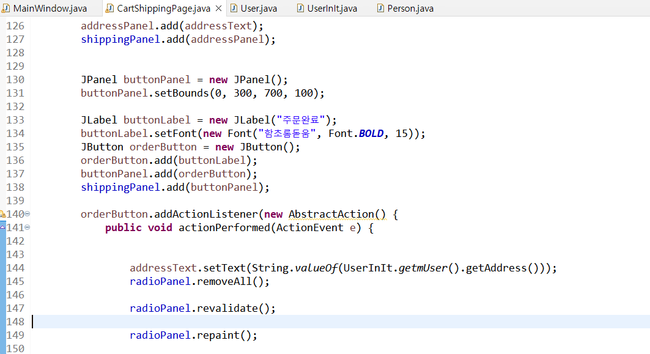This screenshot has width=650, height=354.
Task: Click JPanel buttonPanel declaration on line 130
Action: 184,79
